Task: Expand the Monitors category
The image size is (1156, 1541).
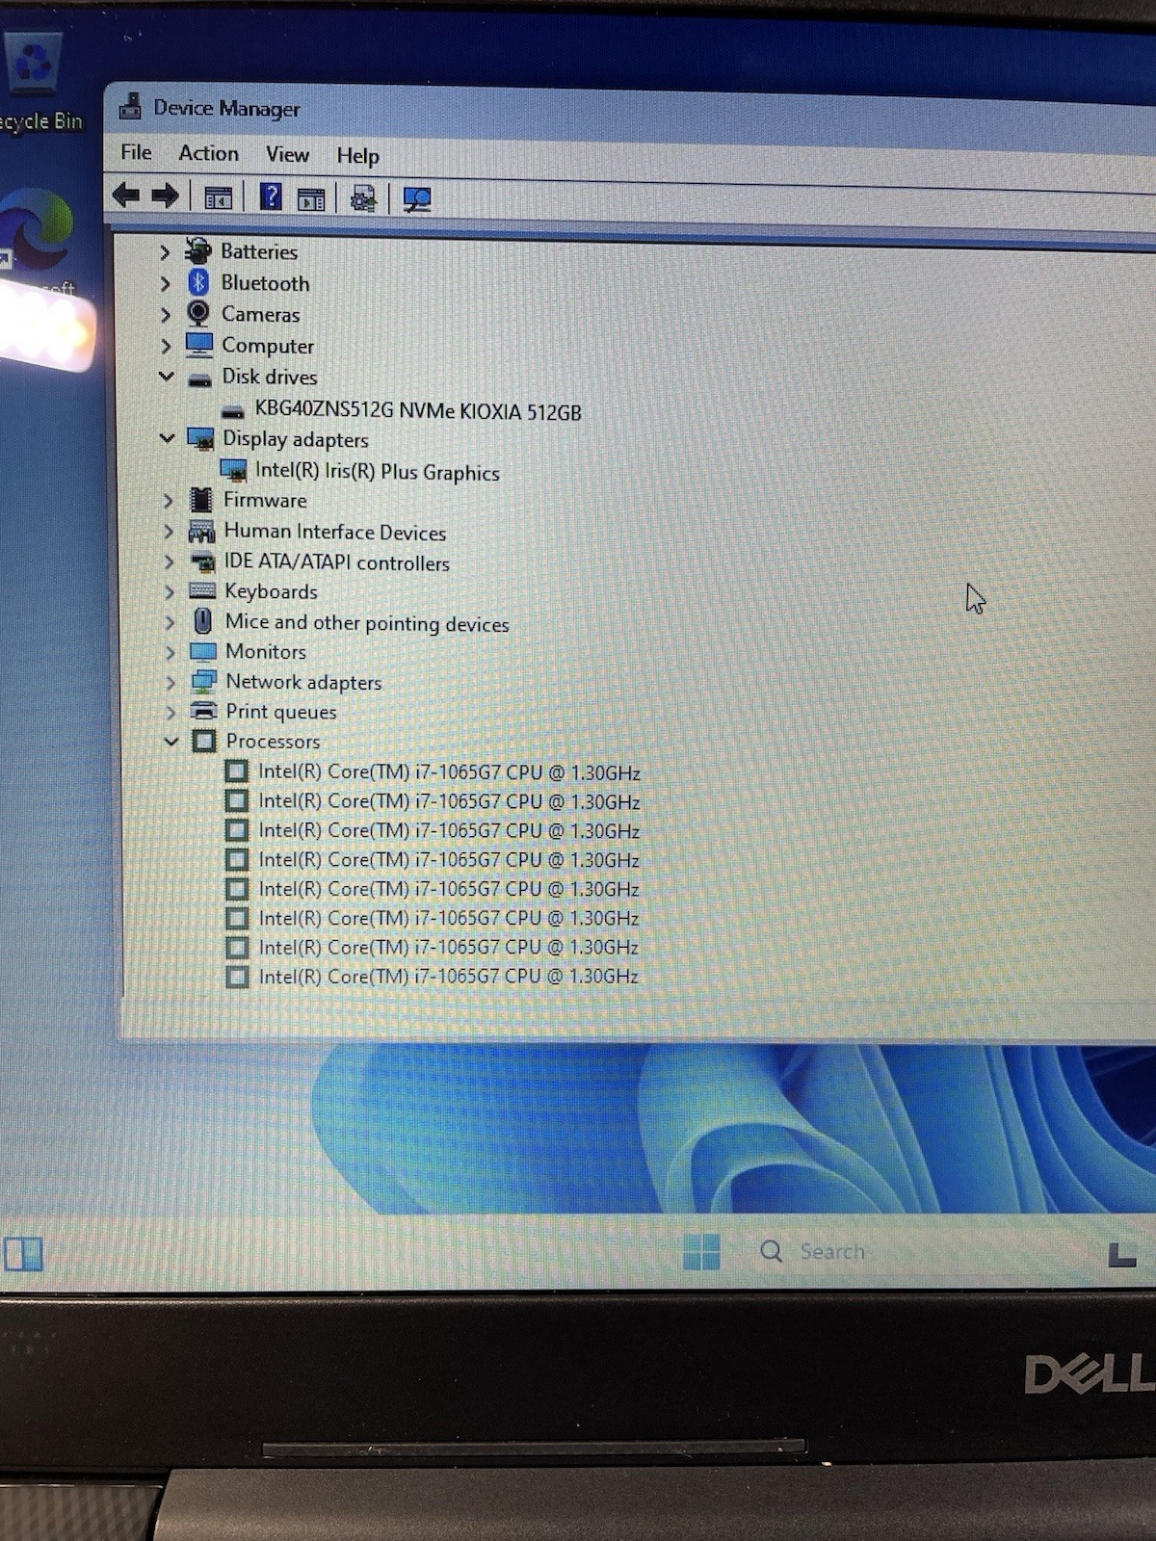Action: tap(171, 652)
